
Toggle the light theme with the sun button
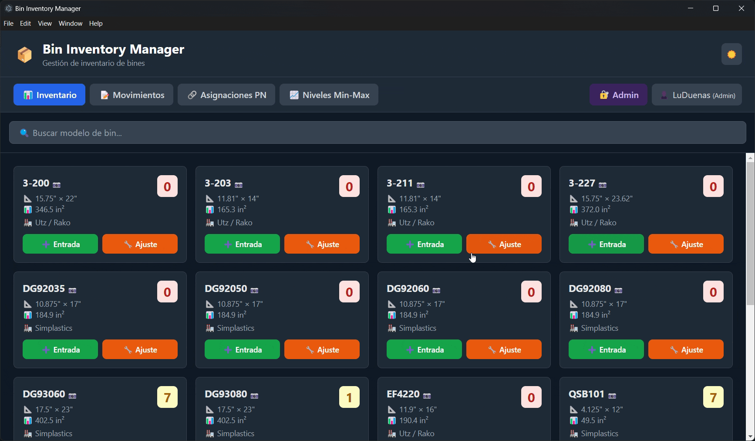point(731,54)
